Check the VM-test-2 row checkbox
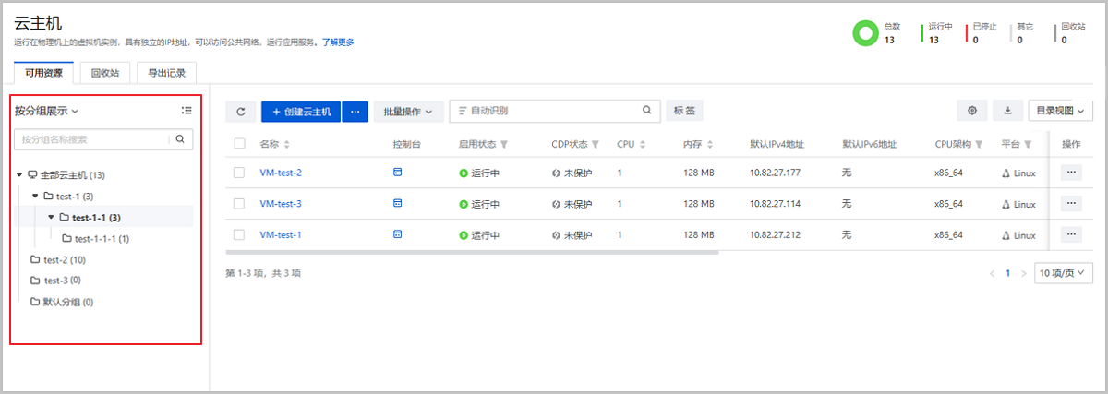 (x=239, y=173)
